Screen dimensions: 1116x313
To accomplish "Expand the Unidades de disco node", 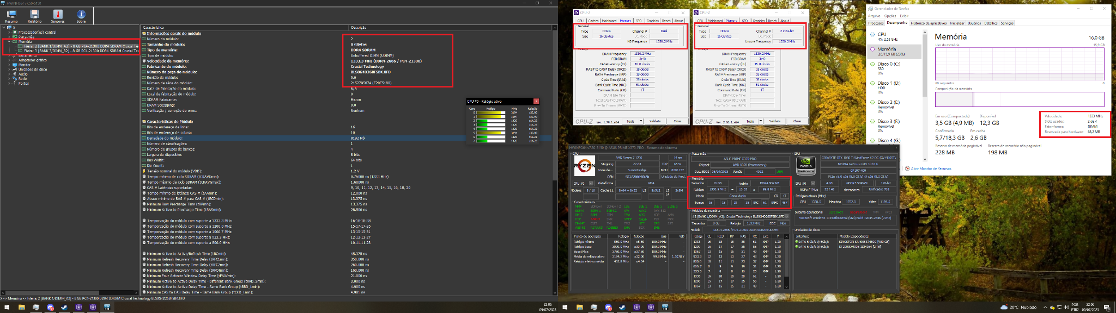I will (10, 70).
